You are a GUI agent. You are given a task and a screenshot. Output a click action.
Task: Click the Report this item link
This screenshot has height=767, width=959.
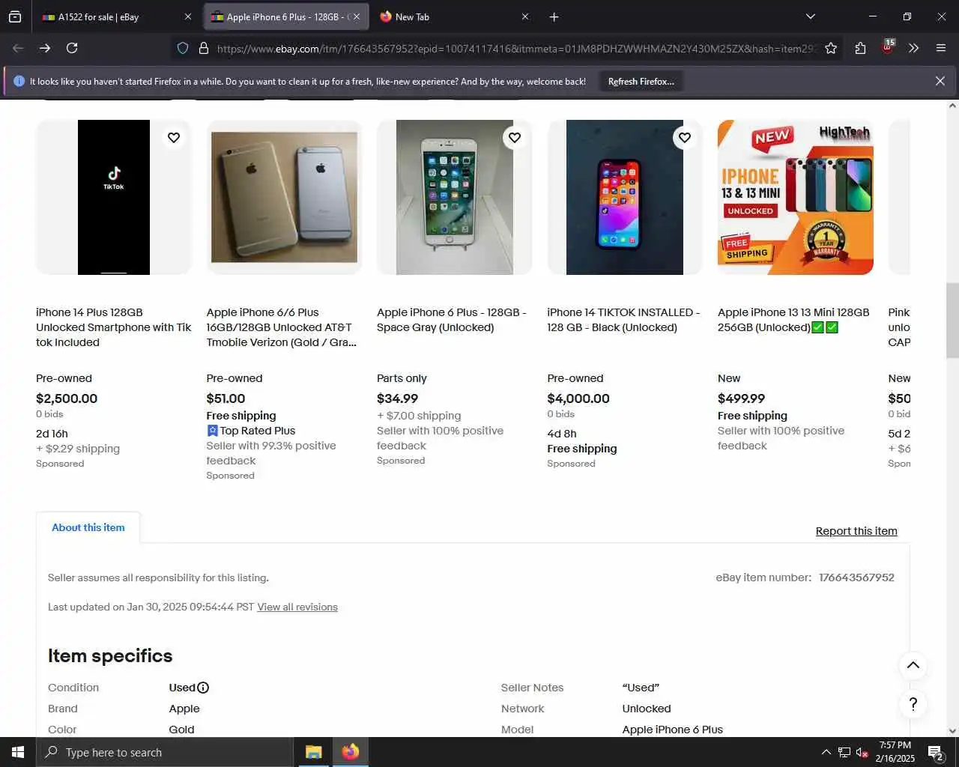856,531
